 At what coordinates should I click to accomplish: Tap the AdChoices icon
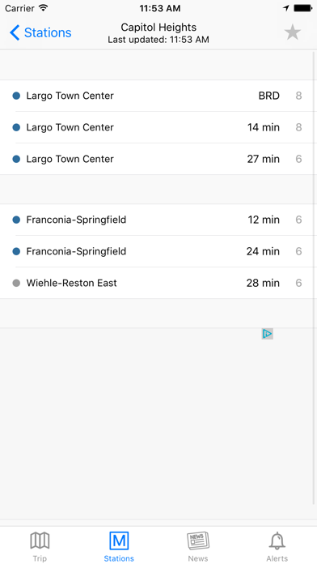pos(267,334)
